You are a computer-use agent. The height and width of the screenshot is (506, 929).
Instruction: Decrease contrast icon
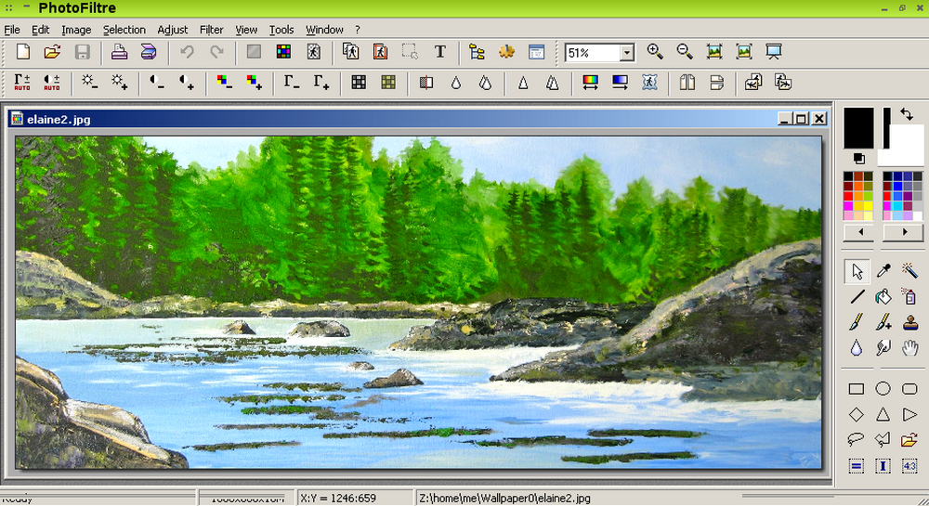click(x=156, y=83)
